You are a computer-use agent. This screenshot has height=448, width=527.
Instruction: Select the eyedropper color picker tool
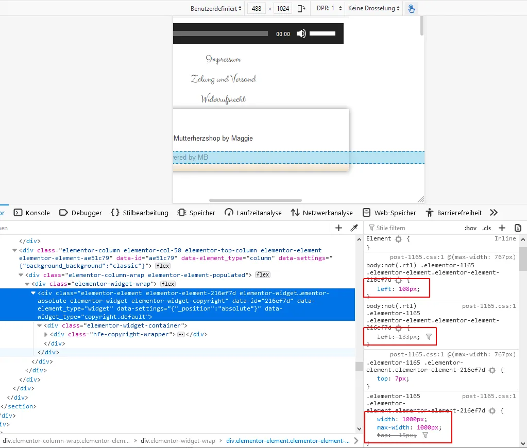pyautogui.click(x=354, y=228)
